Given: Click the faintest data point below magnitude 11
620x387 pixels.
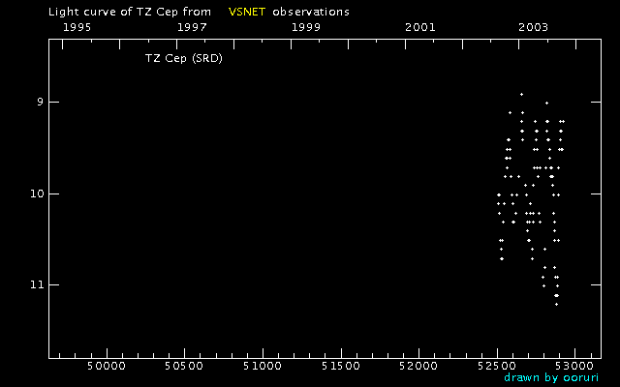Looking at the screenshot, I should pos(556,304).
